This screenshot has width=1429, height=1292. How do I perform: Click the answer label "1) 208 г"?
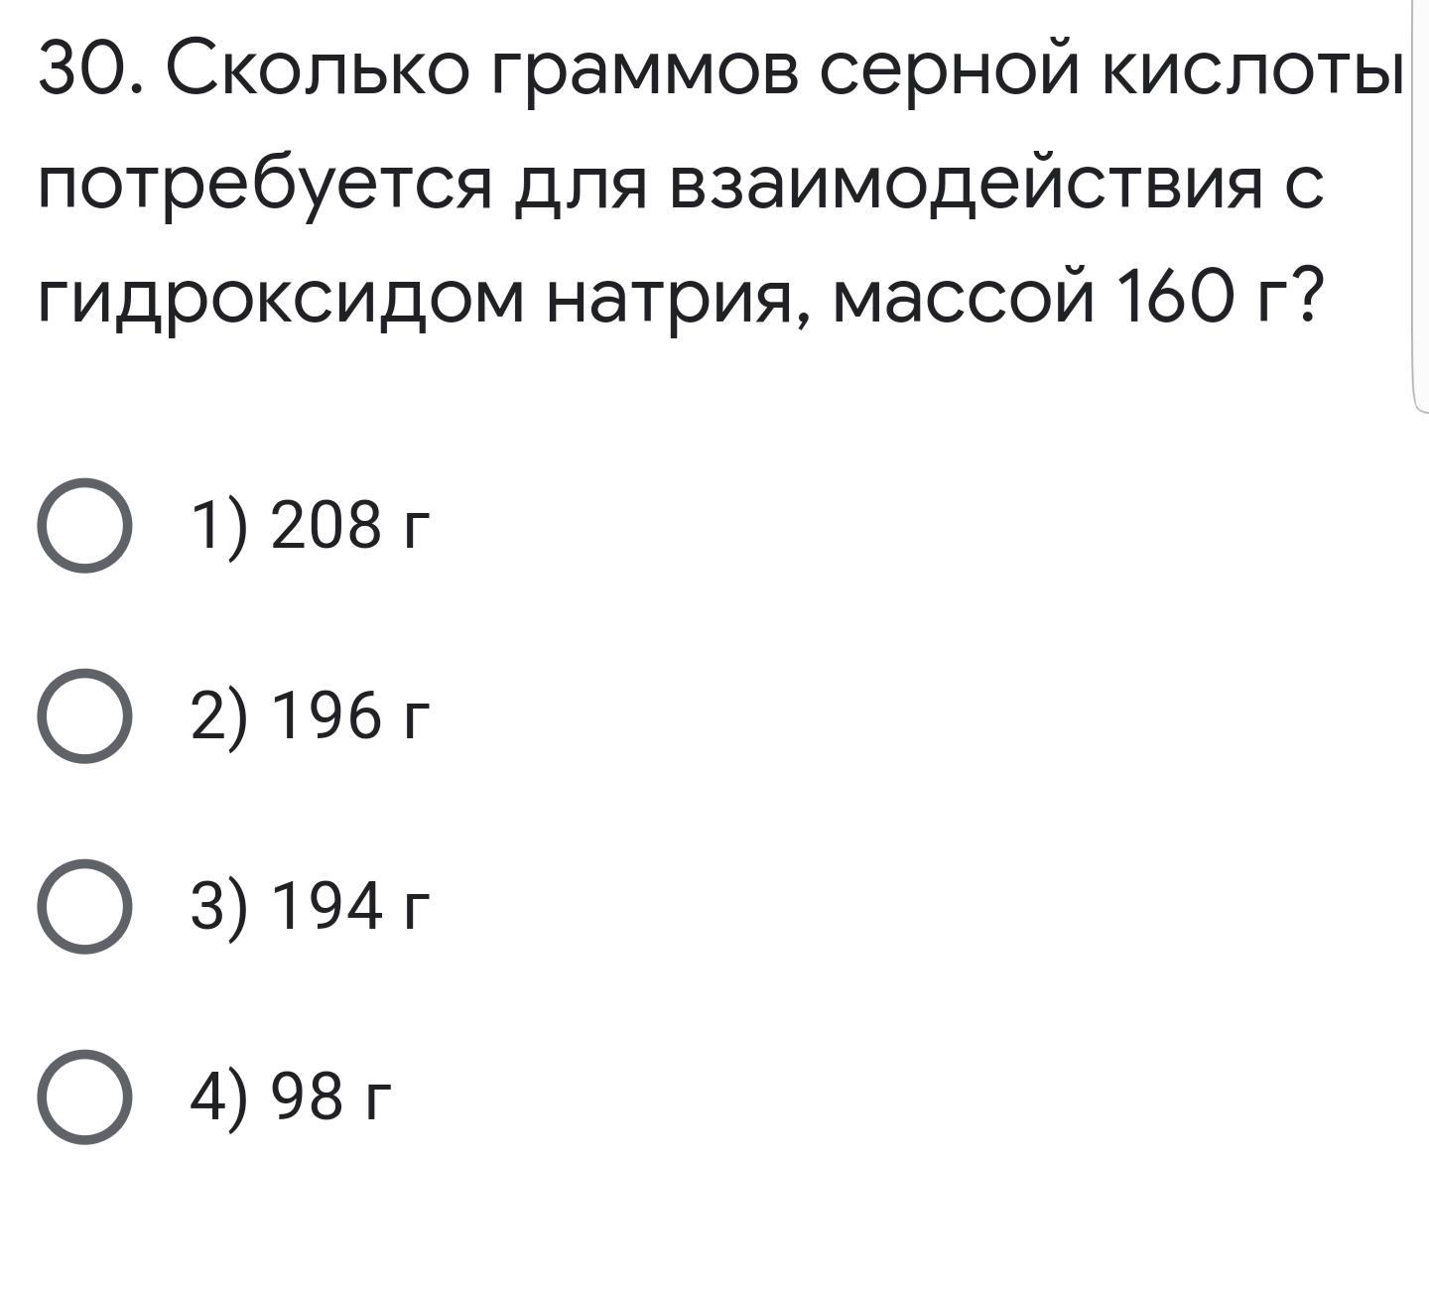312,526
